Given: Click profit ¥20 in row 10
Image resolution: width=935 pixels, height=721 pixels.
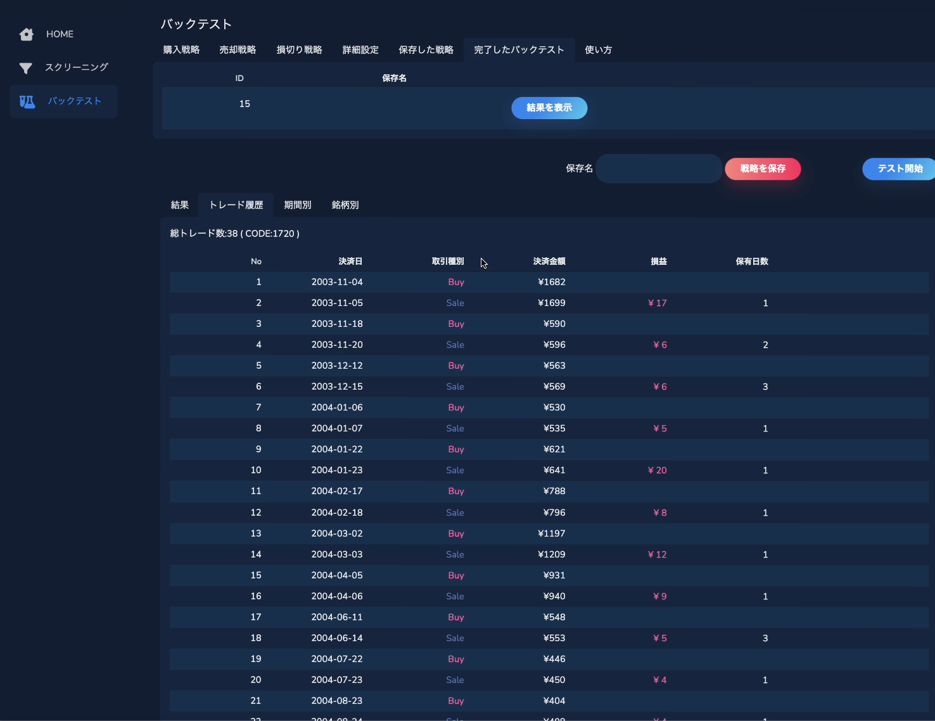Looking at the screenshot, I should tap(657, 470).
